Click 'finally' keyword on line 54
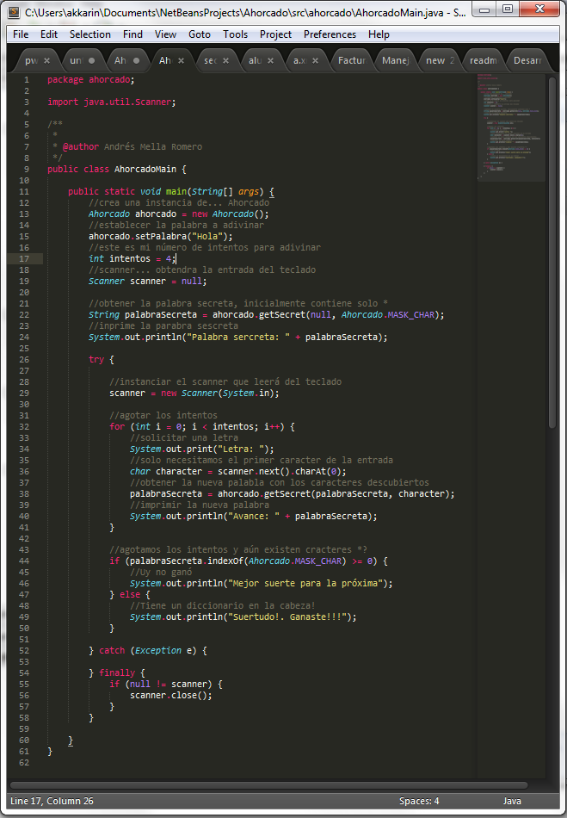Screen dimensions: 567x818 [117, 673]
